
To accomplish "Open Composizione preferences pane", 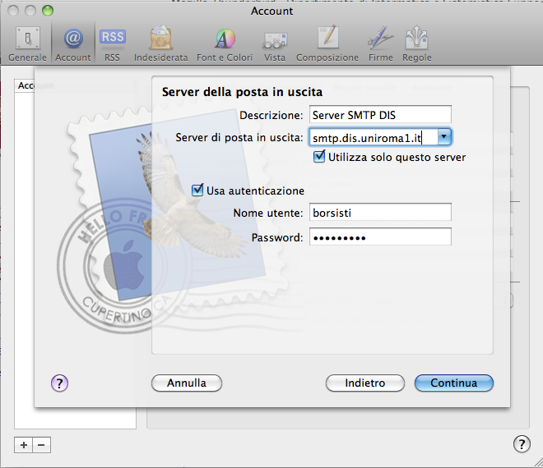I will point(327,44).
